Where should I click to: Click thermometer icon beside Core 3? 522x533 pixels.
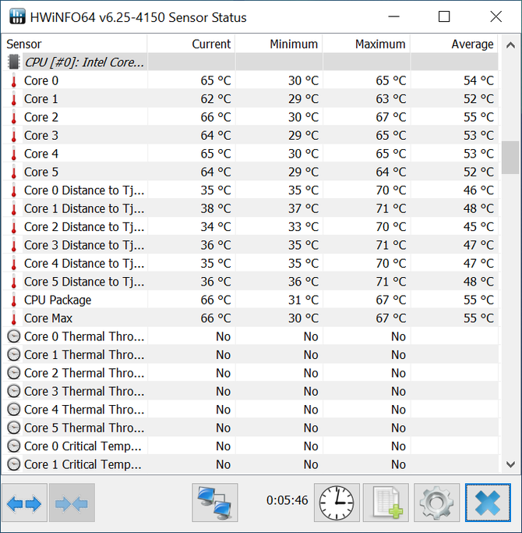coord(14,135)
